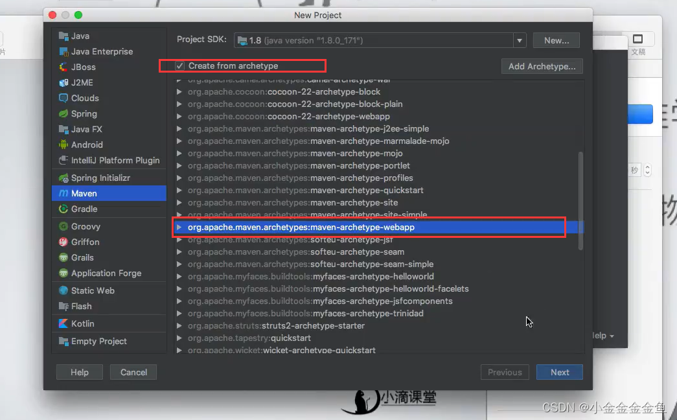Click the Previous button
This screenshot has width=677, height=420.
[x=505, y=372]
